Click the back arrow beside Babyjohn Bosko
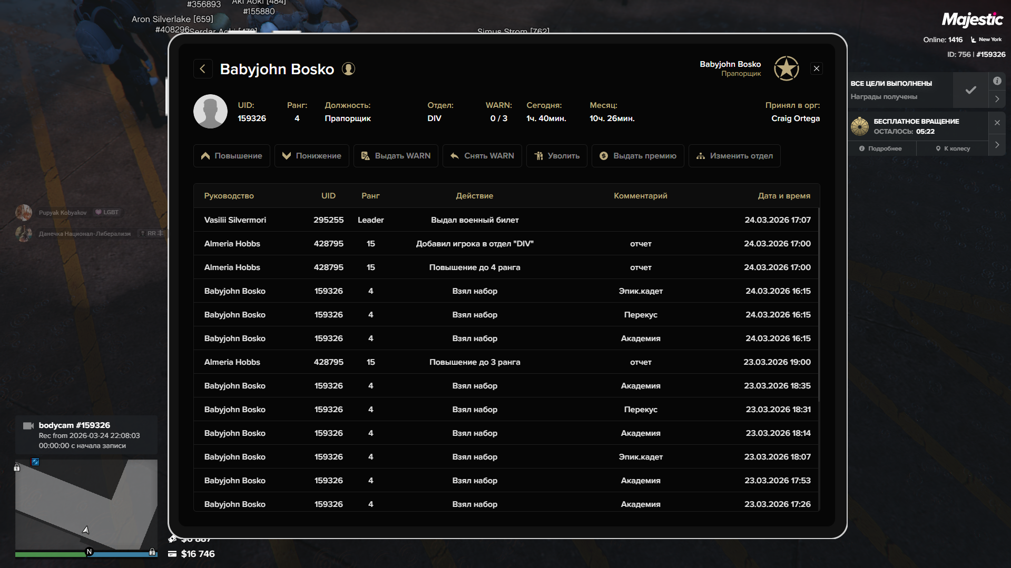This screenshot has width=1011, height=568. click(203, 69)
